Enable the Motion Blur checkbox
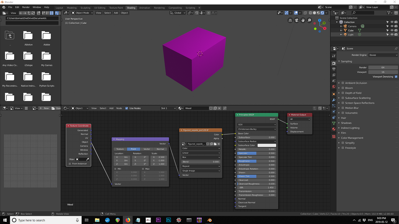Image resolution: width=399 pixels, height=224 pixels. pos(343,108)
